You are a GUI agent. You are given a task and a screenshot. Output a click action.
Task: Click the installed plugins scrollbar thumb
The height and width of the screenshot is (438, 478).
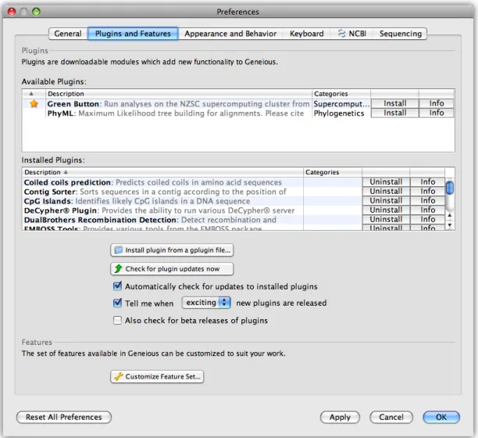pos(450,188)
